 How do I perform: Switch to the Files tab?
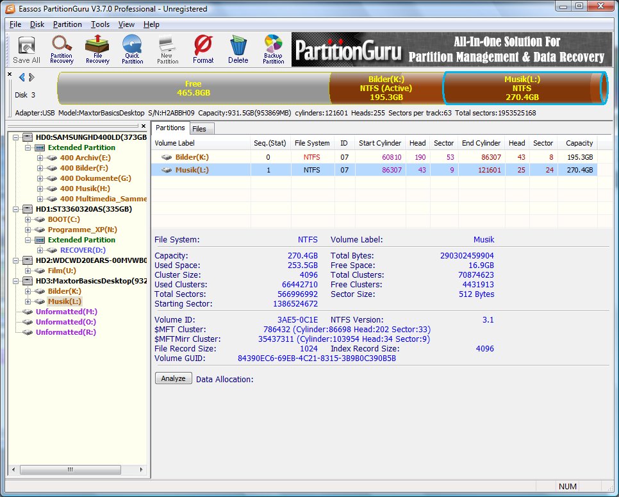point(202,129)
